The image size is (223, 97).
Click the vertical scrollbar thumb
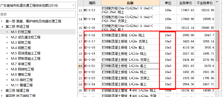[217, 47]
